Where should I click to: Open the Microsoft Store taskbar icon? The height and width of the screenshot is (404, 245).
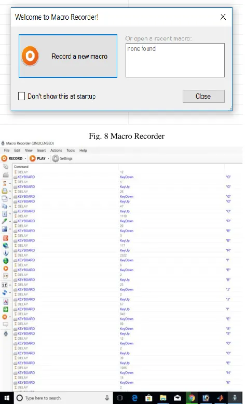click(x=148, y=398)
